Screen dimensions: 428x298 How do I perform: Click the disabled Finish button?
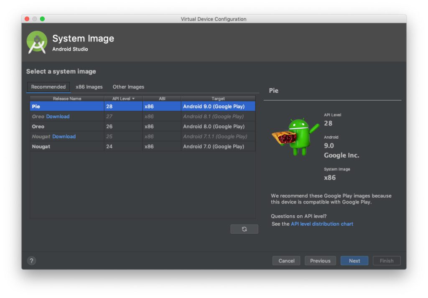tap(387, 261)
